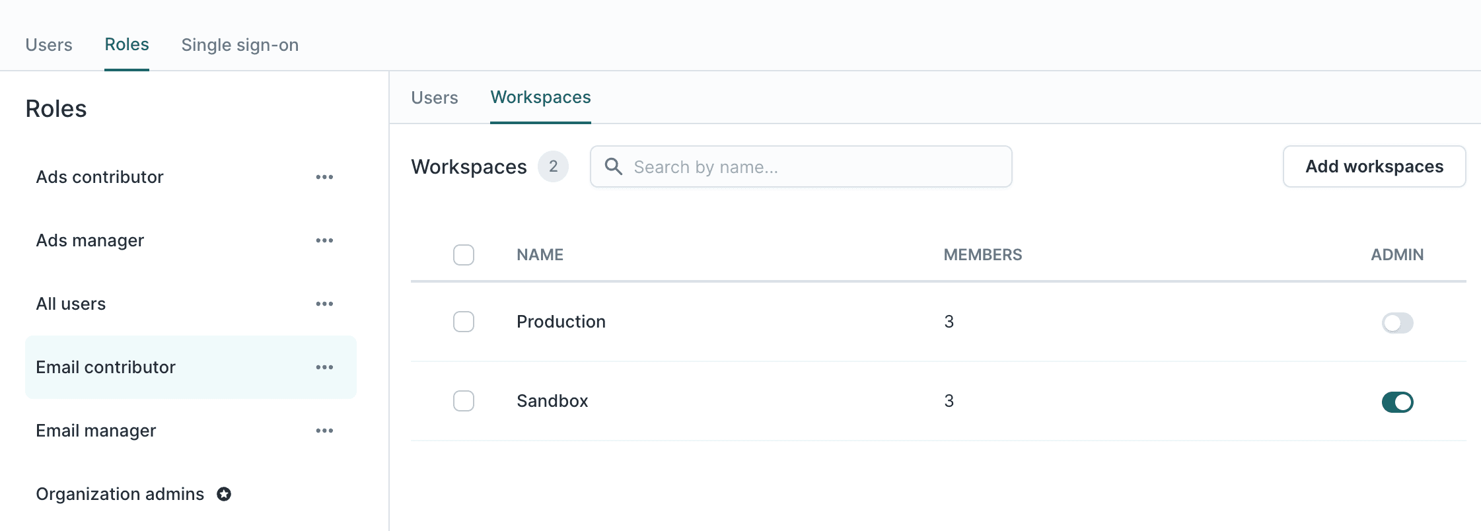Switch to the role's Users sub-tab
1481x531 pixels.
click(434, 98)
